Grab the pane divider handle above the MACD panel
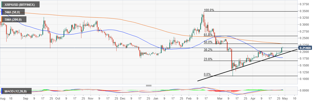This screenshot has width=317, height=102. point(149,85)
